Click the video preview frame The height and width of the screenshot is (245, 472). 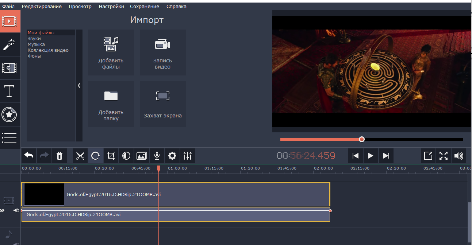(x=371, y=71)
